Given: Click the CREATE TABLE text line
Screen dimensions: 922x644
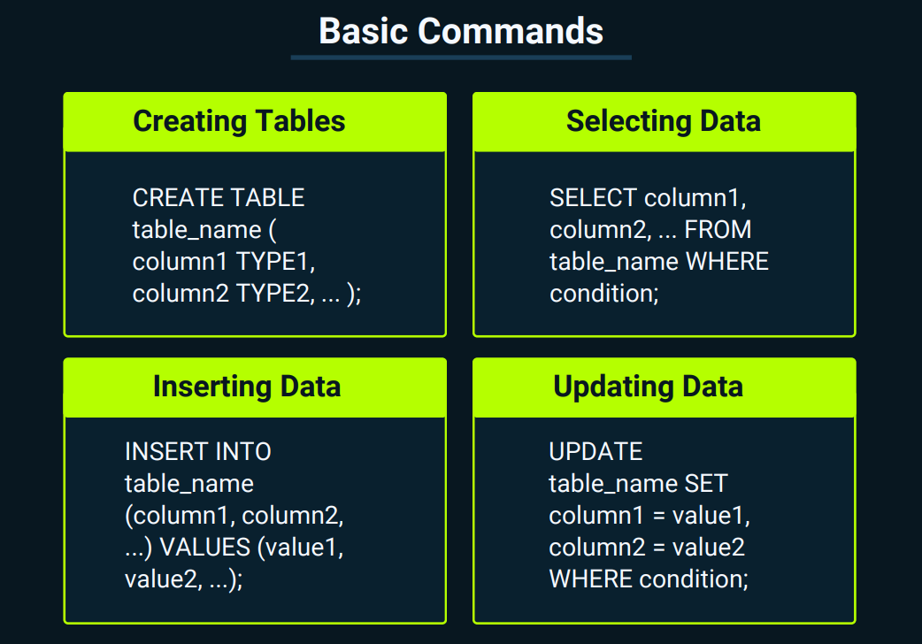Looking at the screenshot, I should pos(219,197).
